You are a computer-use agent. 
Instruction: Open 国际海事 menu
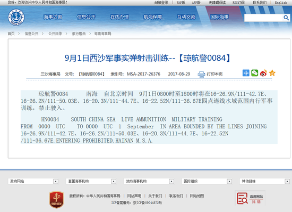(219, 17)
